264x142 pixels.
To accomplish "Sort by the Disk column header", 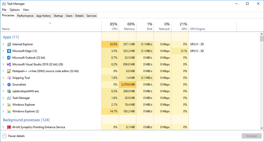I will 145,27.
